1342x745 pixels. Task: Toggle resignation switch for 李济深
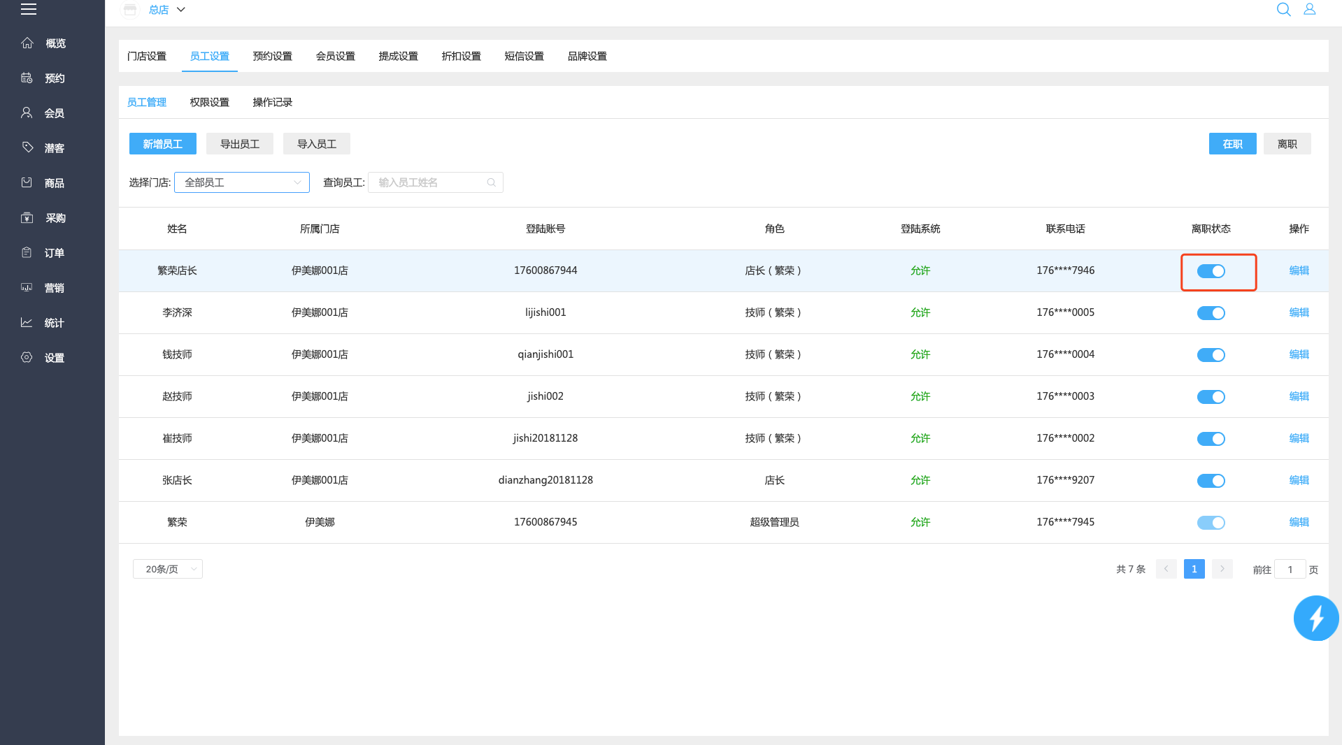(x=1211, y=313)
